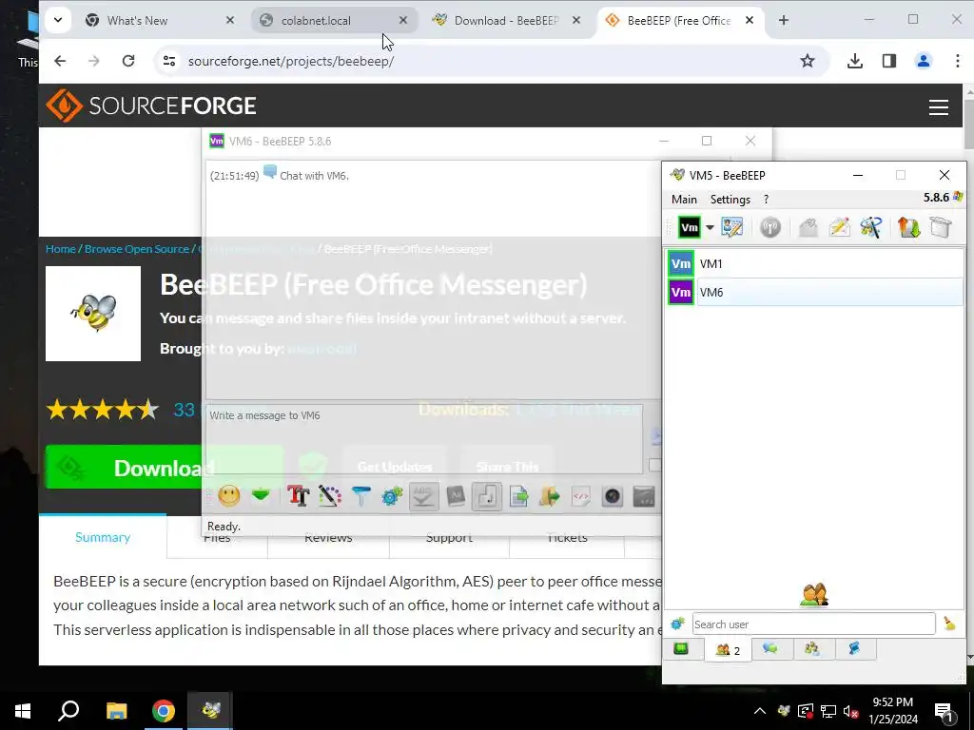Click the VM5 status avatar button in BeeBEEP toolbar

pyautogui.click(x=689, y=227)
